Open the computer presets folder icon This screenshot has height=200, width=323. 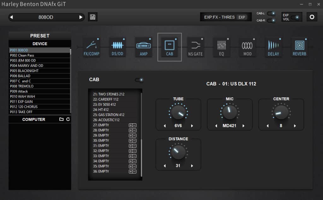(62, 119)
